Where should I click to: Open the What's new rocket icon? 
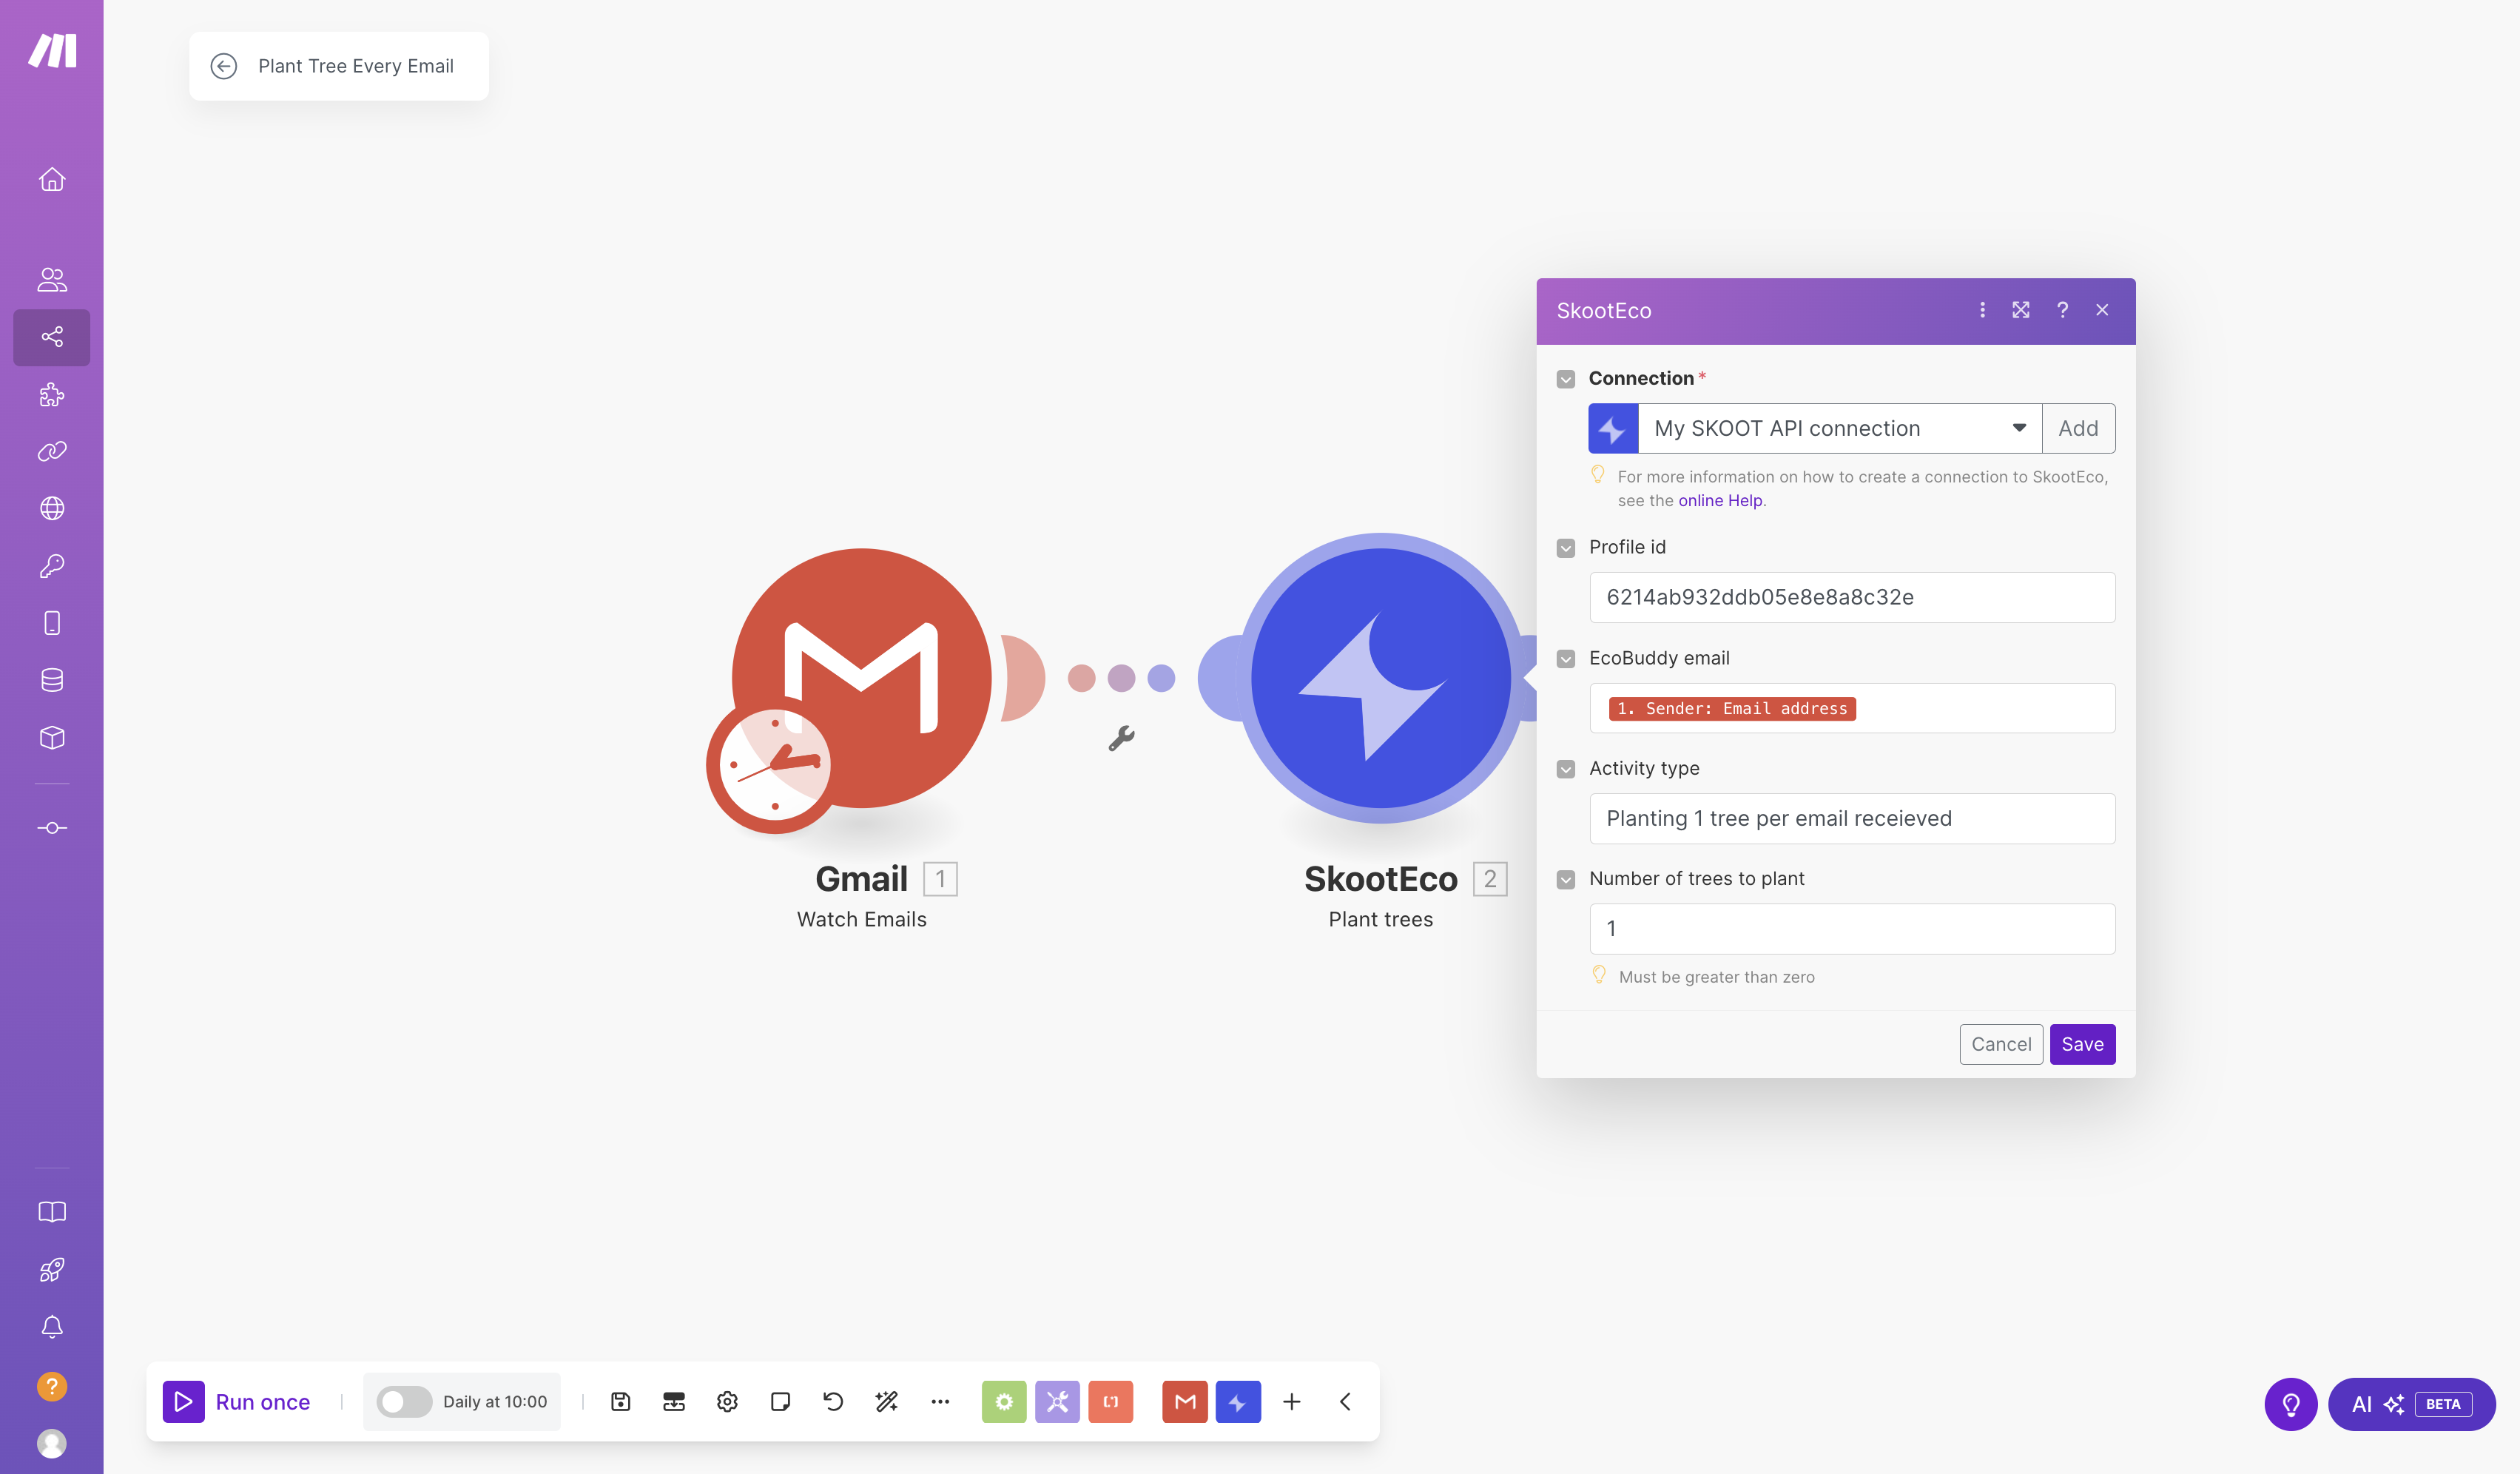coord(52,1270)
